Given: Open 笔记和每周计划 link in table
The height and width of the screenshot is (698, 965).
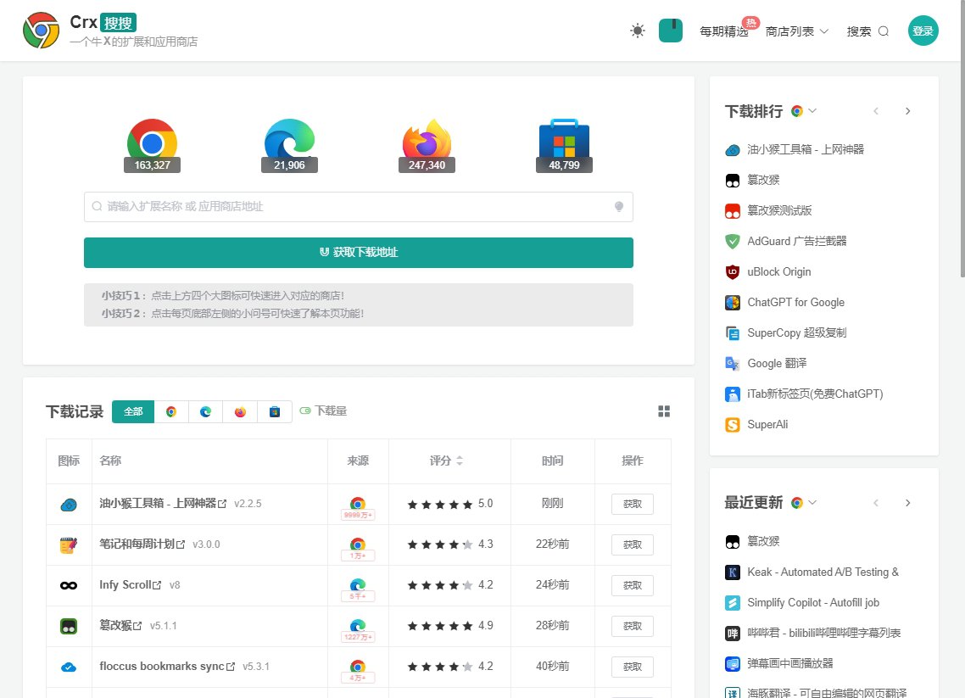Looking at the screenshot, I should click(x=142, y=544).
